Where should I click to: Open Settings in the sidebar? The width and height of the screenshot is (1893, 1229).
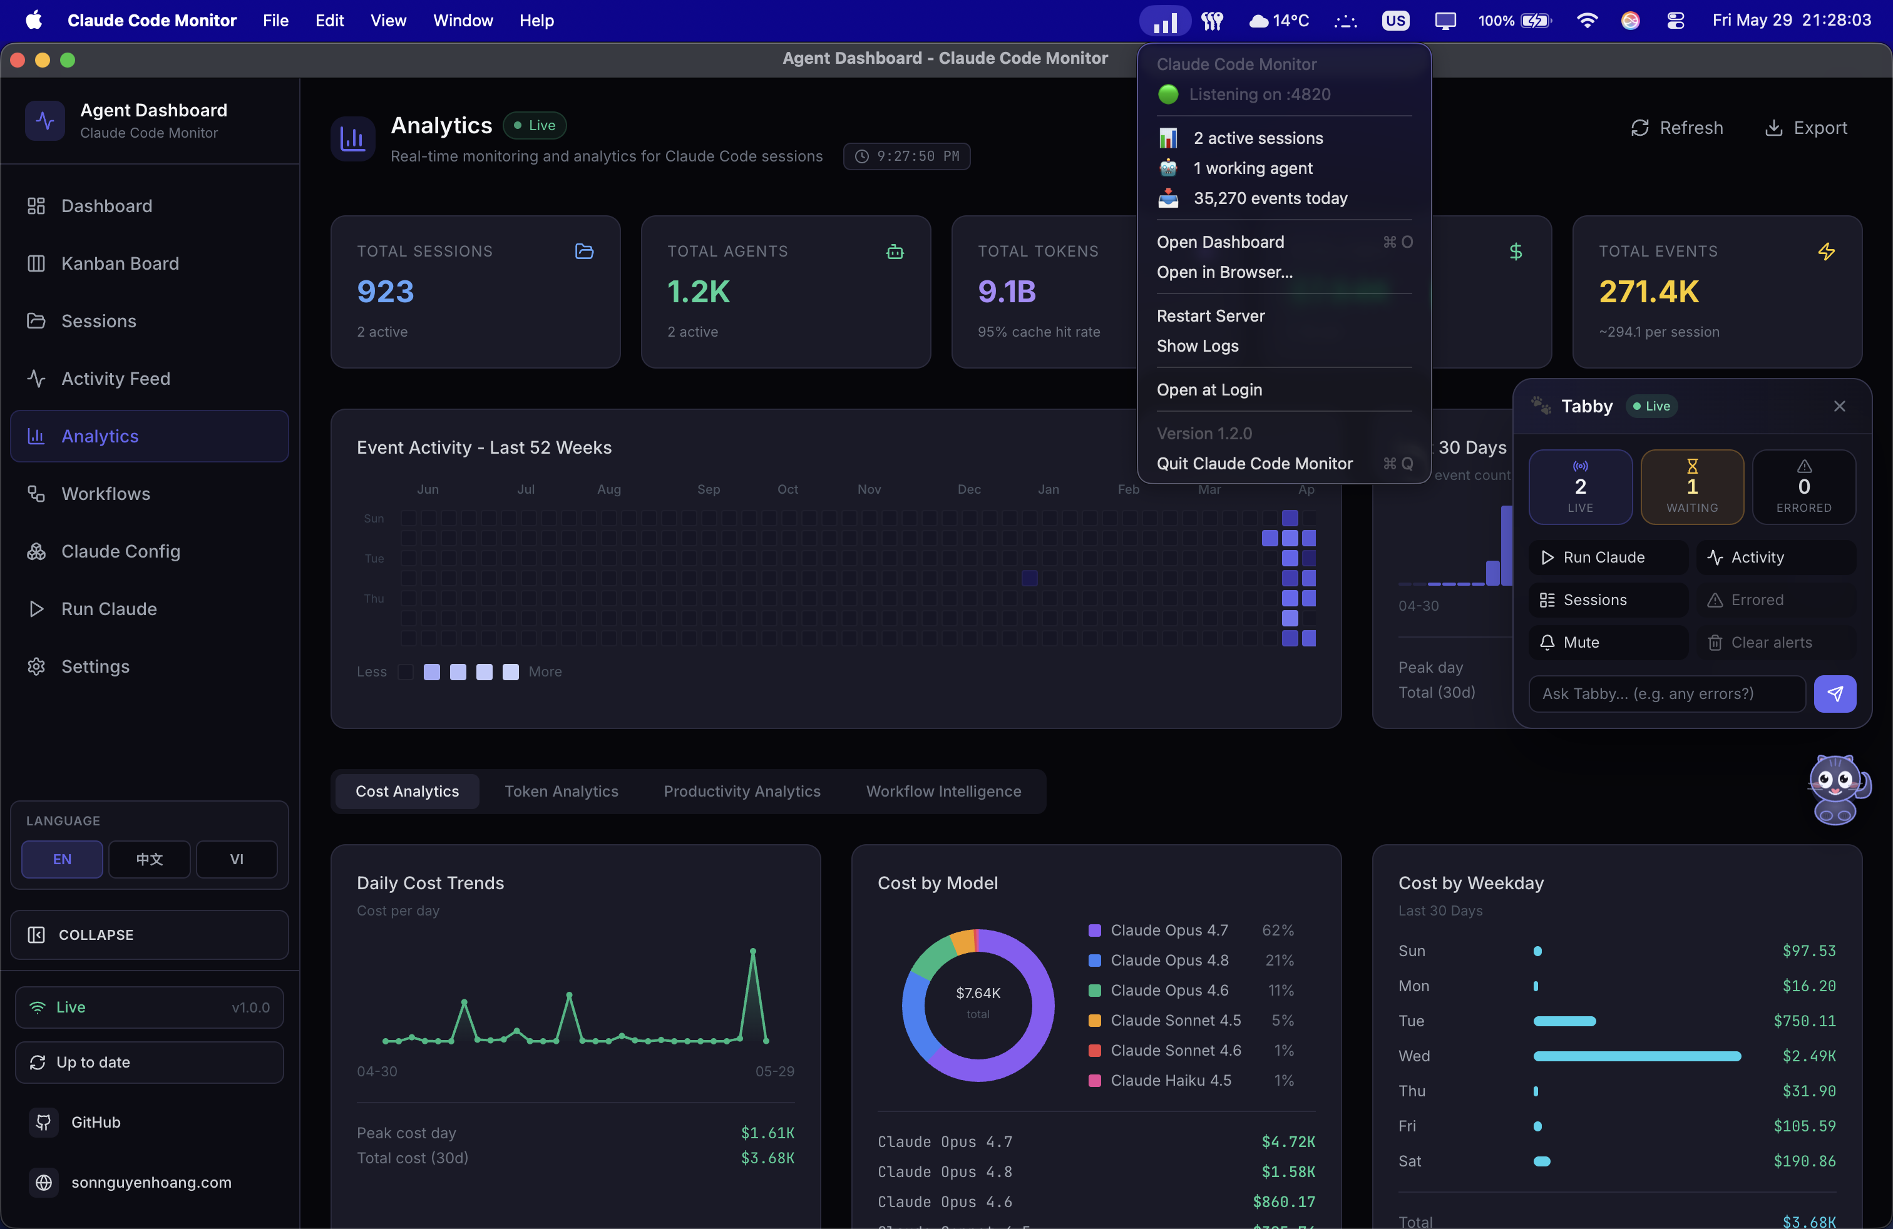[x=150, y=666]
